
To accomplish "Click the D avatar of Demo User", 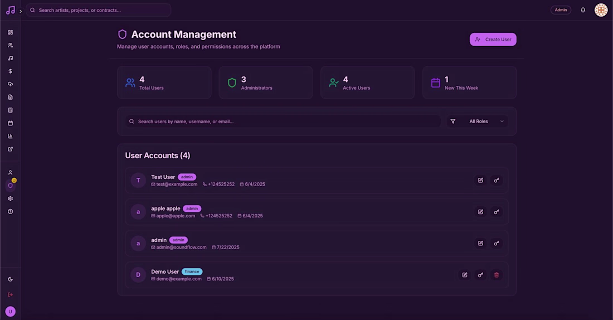I will 138,275.
